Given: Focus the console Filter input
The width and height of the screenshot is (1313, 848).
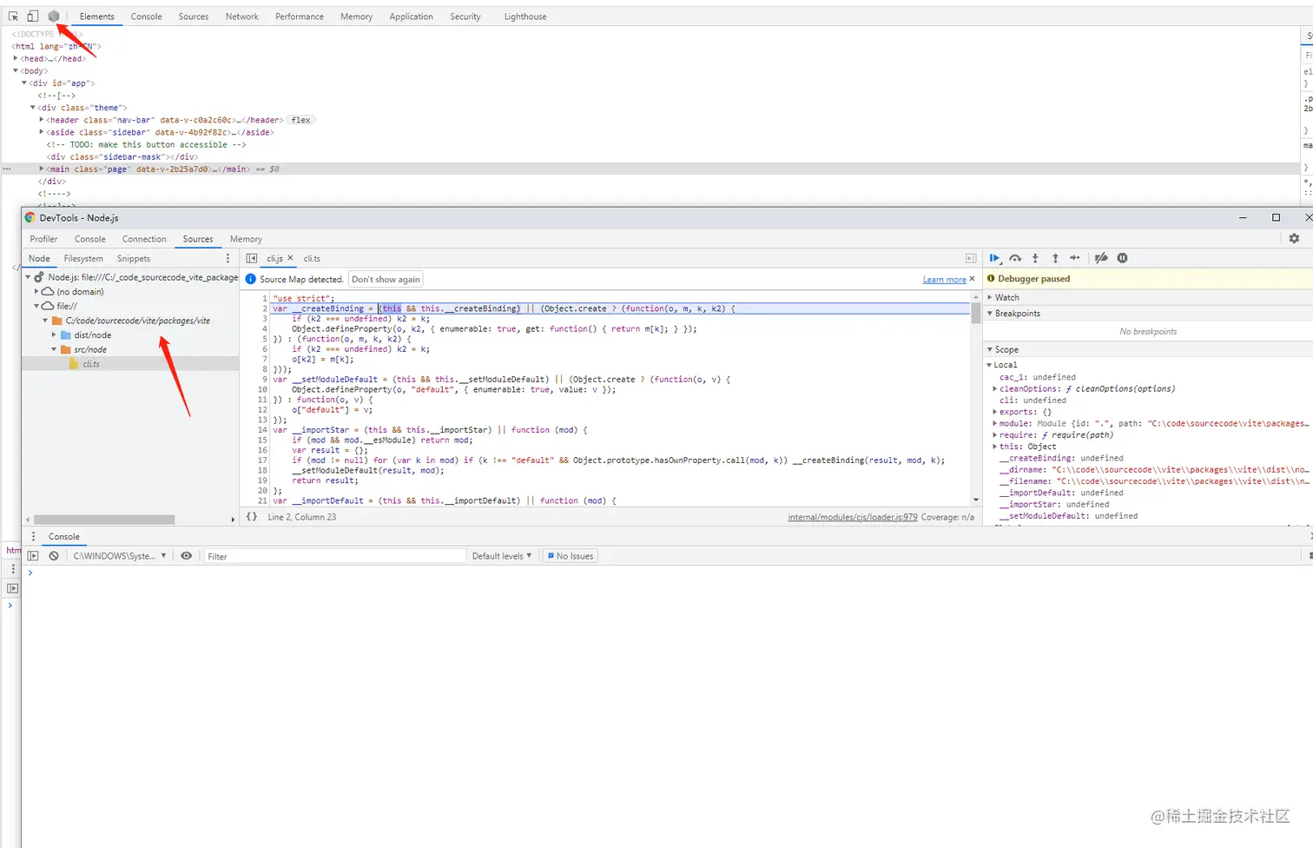Looking at the screenshot, I should coord(335,556).
